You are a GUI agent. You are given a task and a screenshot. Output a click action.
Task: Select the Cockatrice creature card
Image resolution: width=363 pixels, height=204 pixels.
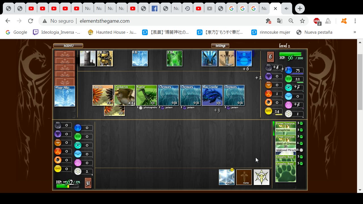(x=124, y=95)
